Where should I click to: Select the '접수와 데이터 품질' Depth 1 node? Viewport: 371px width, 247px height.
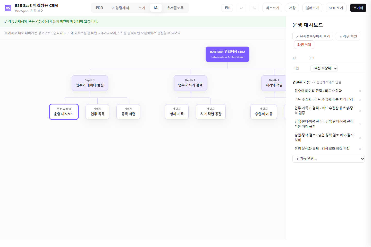tap(90, 83)
